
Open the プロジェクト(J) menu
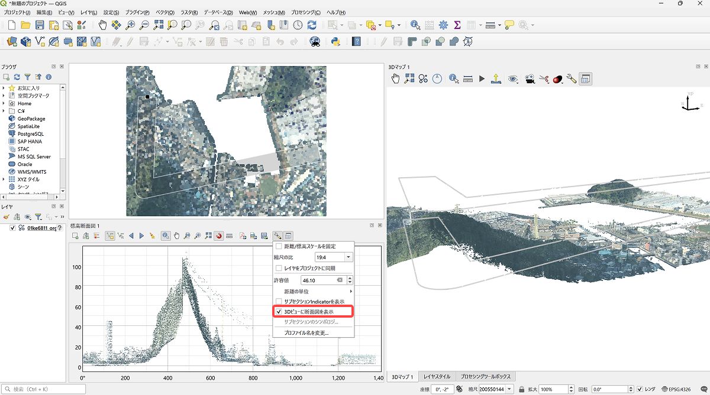[18, 12]
